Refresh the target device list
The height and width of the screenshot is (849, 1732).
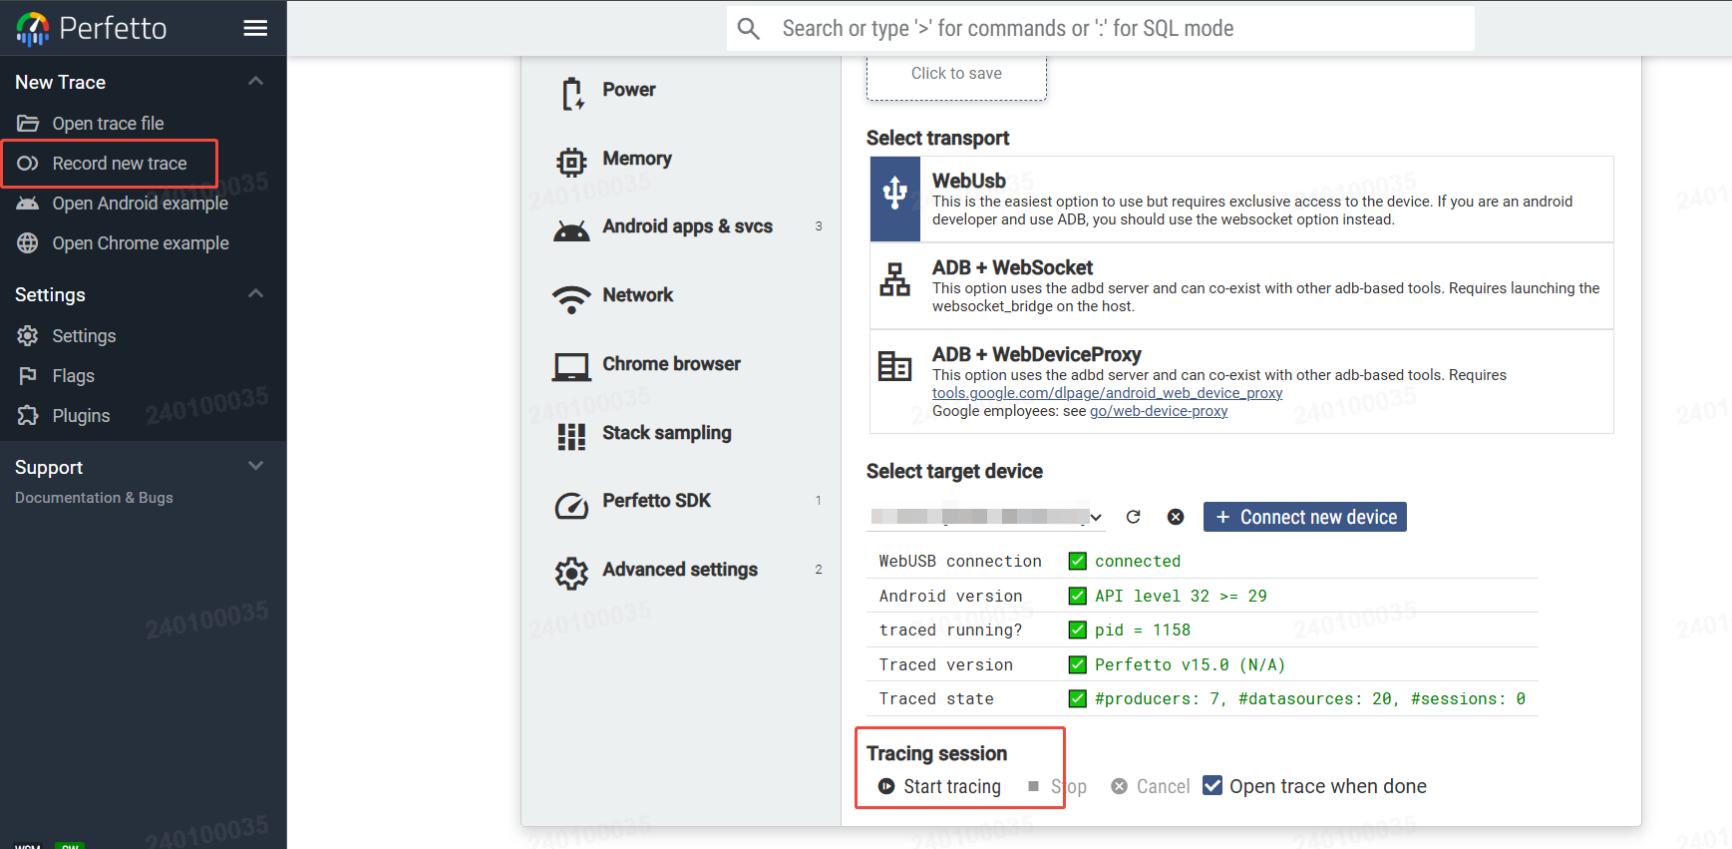coord(1133,517)
